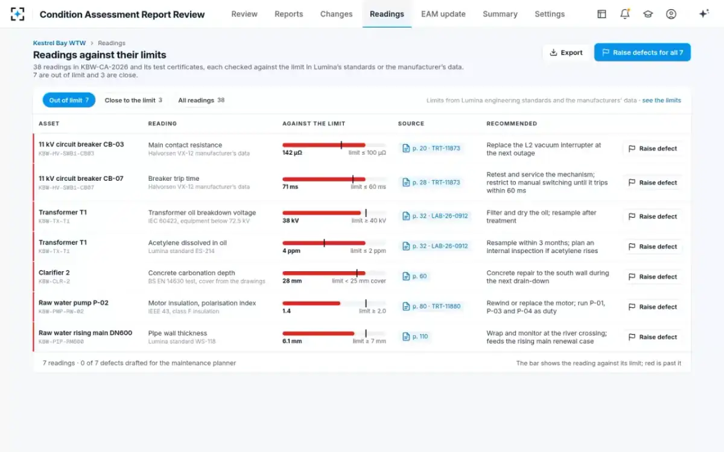Open the Settings tab
724x452 pixels.
tap(550, 14)
